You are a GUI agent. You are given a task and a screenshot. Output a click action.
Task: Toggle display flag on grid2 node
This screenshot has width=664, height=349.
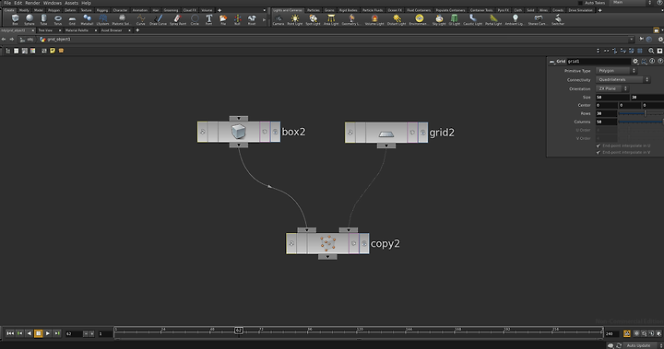pos(423,133)
